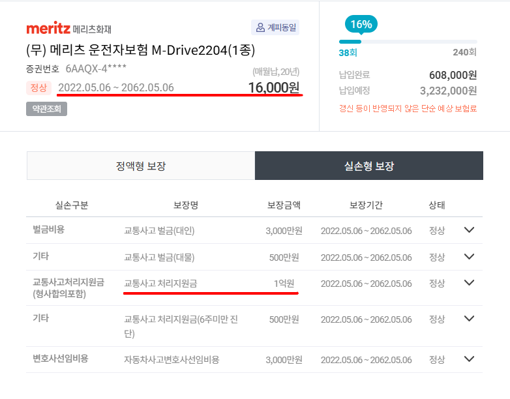Click the 38회 paid count
Screen dimensions: 510x399
click(348, 53)
